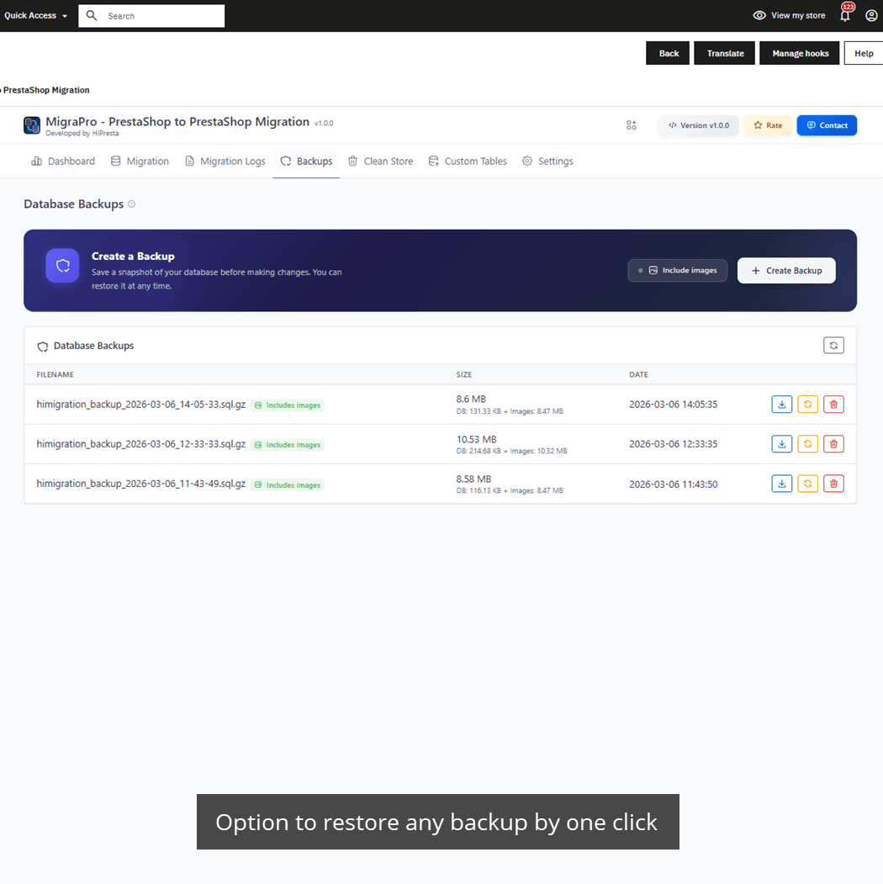The width and height of the screenshot is (883, 884).
Task: Click the FILENAME column header
Action: pyautogui.click(x=56, y=374)
